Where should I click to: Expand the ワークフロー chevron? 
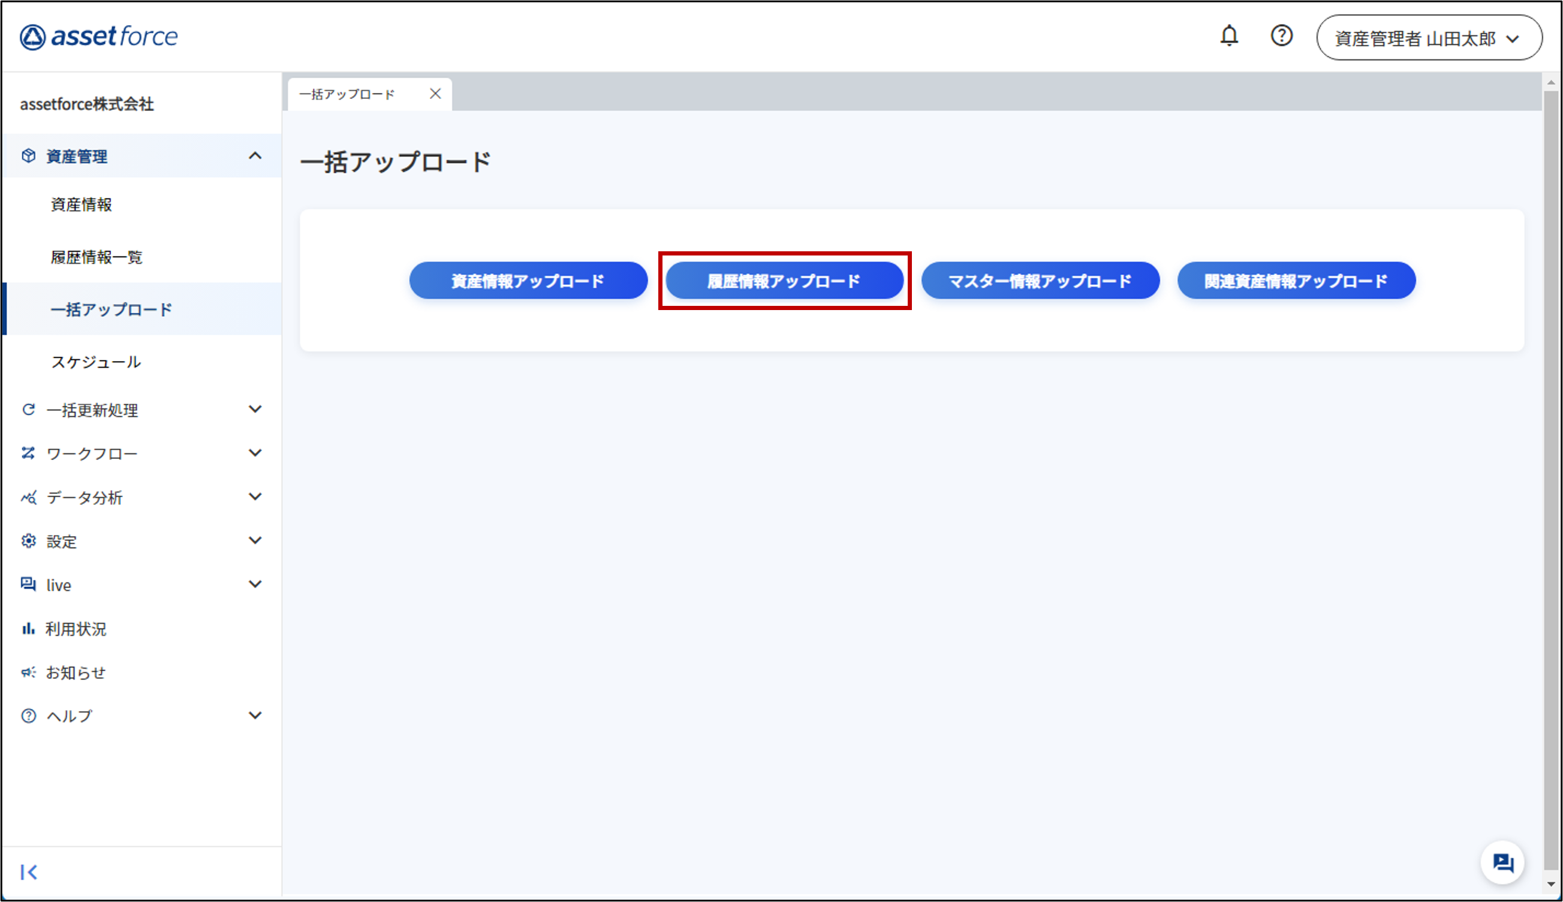point(255,453)
